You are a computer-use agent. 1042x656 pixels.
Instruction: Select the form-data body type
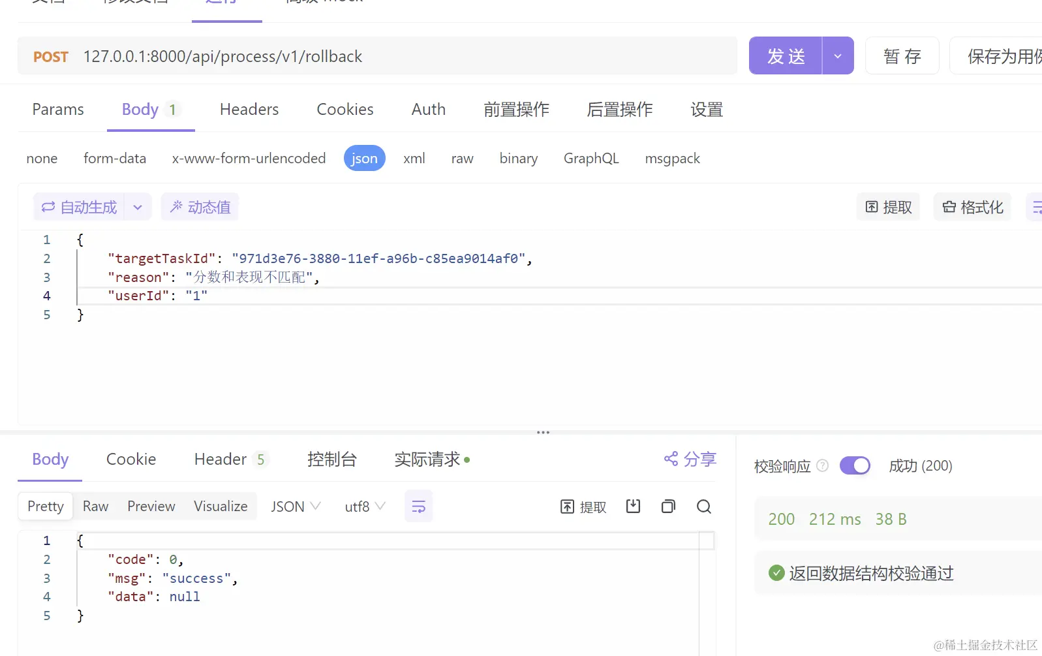[x=115, y=159]
